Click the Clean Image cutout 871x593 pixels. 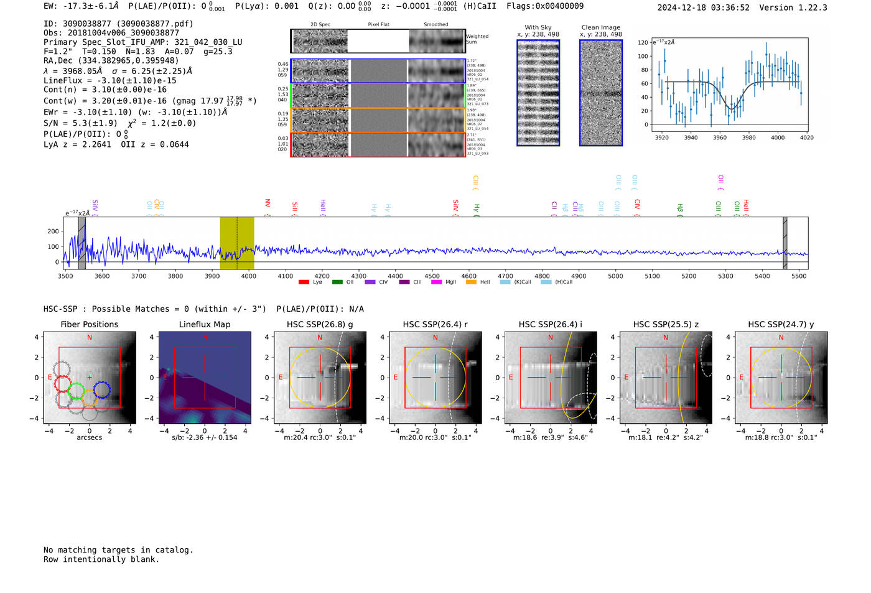tap(601, 93)
